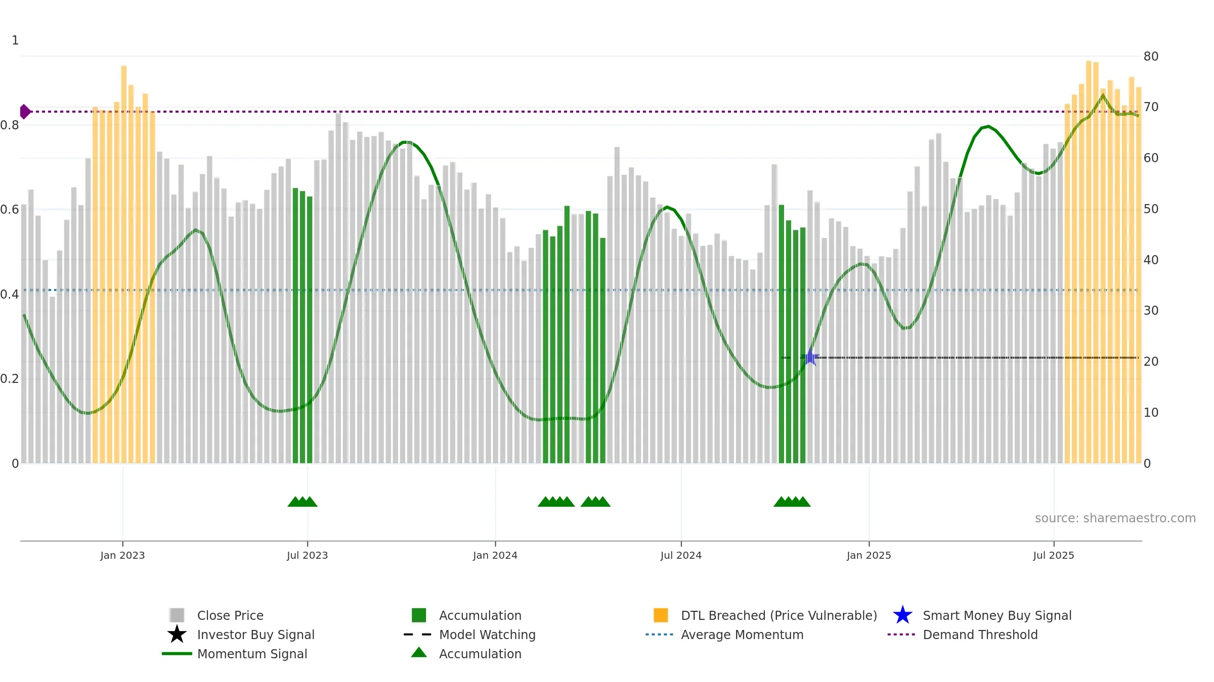Click the Smart Money Buy Signal legend label
This screenshot has width=1214, height=682.
coord(998,615)
